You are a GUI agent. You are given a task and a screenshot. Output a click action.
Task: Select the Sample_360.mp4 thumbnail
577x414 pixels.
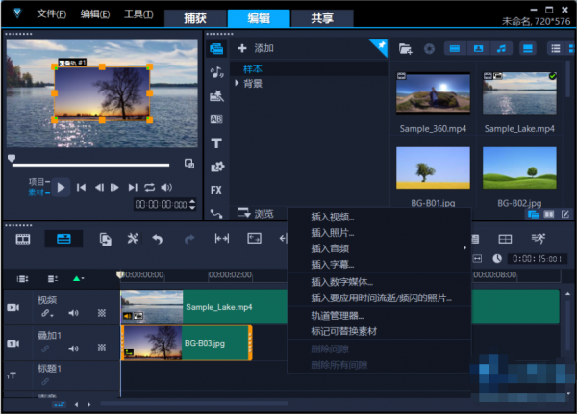[433, 92]
